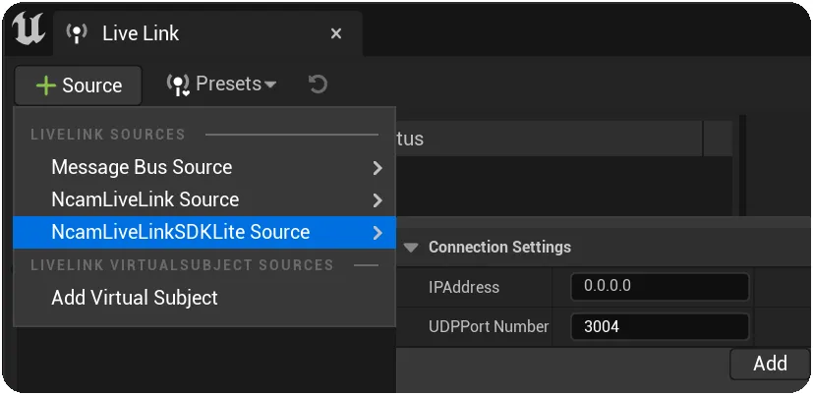This screenshot has height=395, width=813.
Task: Click the Unreal Engine logo icon
Action: click(x=28, y=29)
